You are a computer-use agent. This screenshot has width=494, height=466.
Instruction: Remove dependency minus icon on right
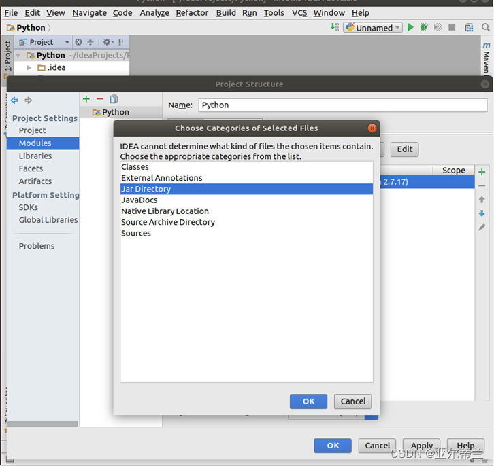click(x=482, y=186)
